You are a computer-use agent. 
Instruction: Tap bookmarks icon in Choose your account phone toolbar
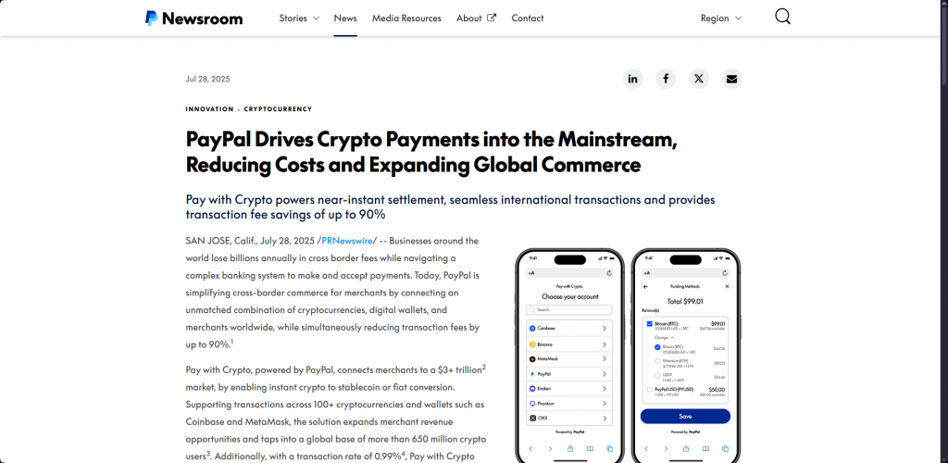pyautogui.click(x=590, y=448)
